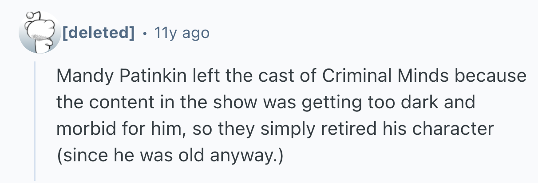Click the word "content" in the second line

[114, 103]
